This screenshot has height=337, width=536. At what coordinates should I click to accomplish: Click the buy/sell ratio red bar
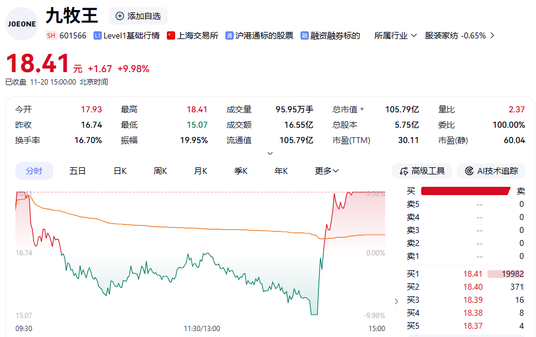pos(465,191)
